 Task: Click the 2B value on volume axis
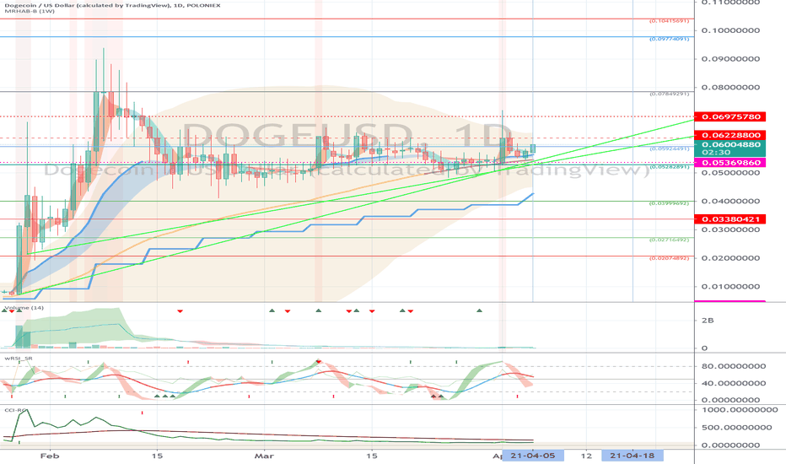[x=708, y=320]
